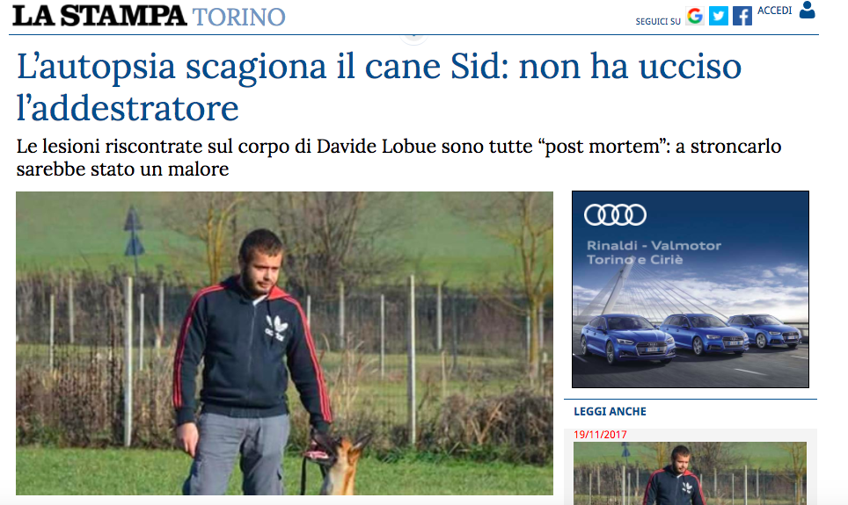The width and height of the screenshot is (848, 505).
Task: Click the ACCEDI login link
Action: (x=774, y=11)
